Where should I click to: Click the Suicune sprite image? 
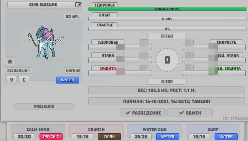tap(46, 42)
